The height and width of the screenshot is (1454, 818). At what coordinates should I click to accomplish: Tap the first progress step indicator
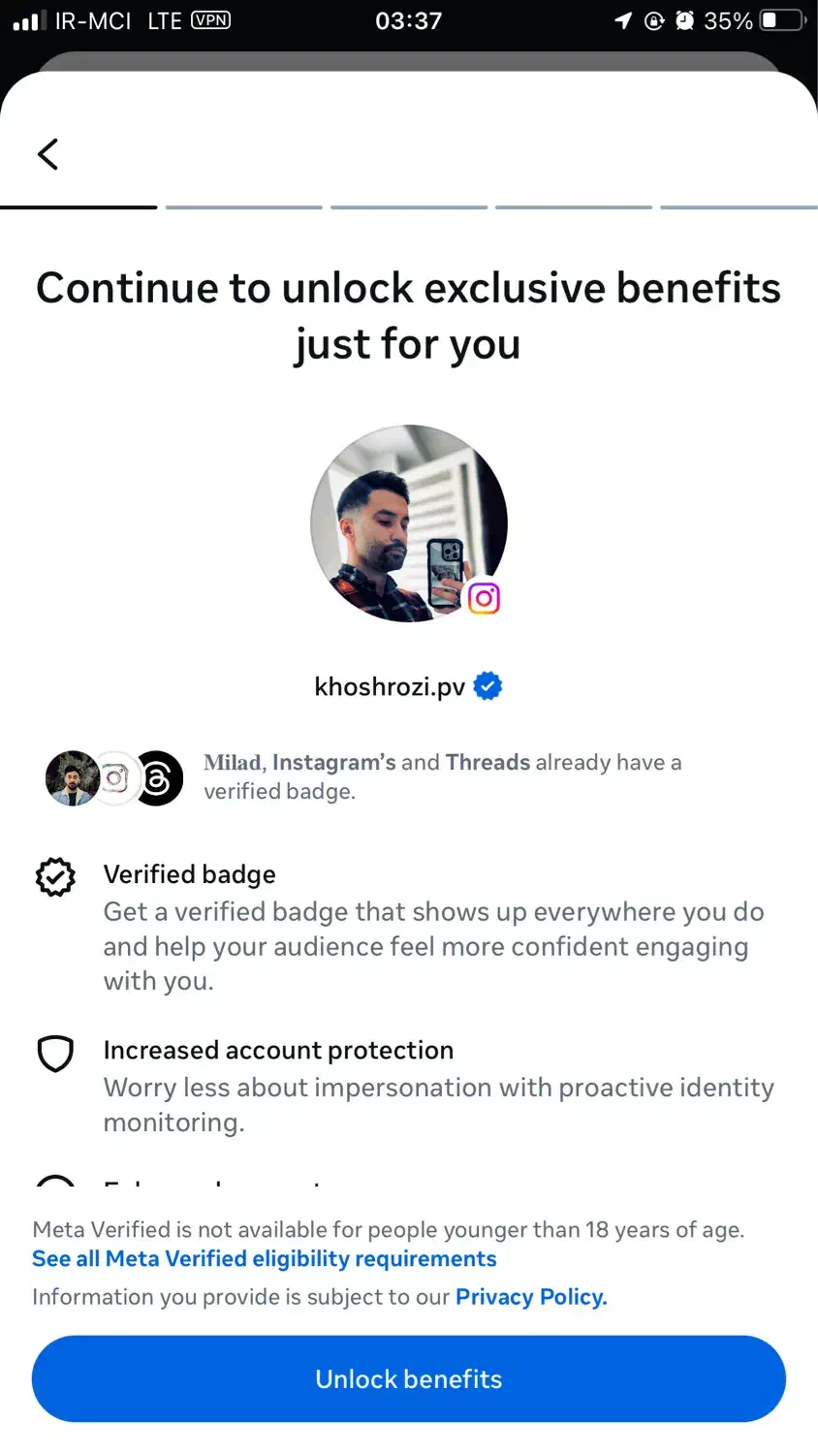79,207
